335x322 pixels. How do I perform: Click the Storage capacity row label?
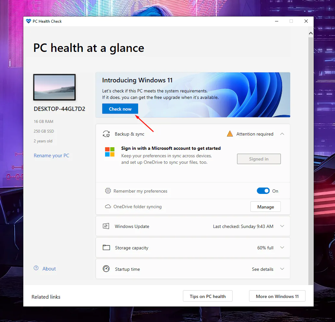[x=132, y=248]
